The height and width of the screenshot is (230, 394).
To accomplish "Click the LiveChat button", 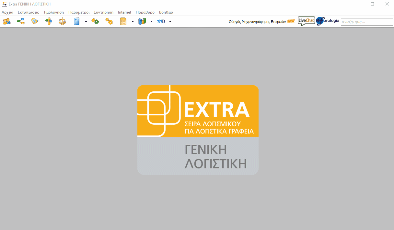I will [306, 21].
